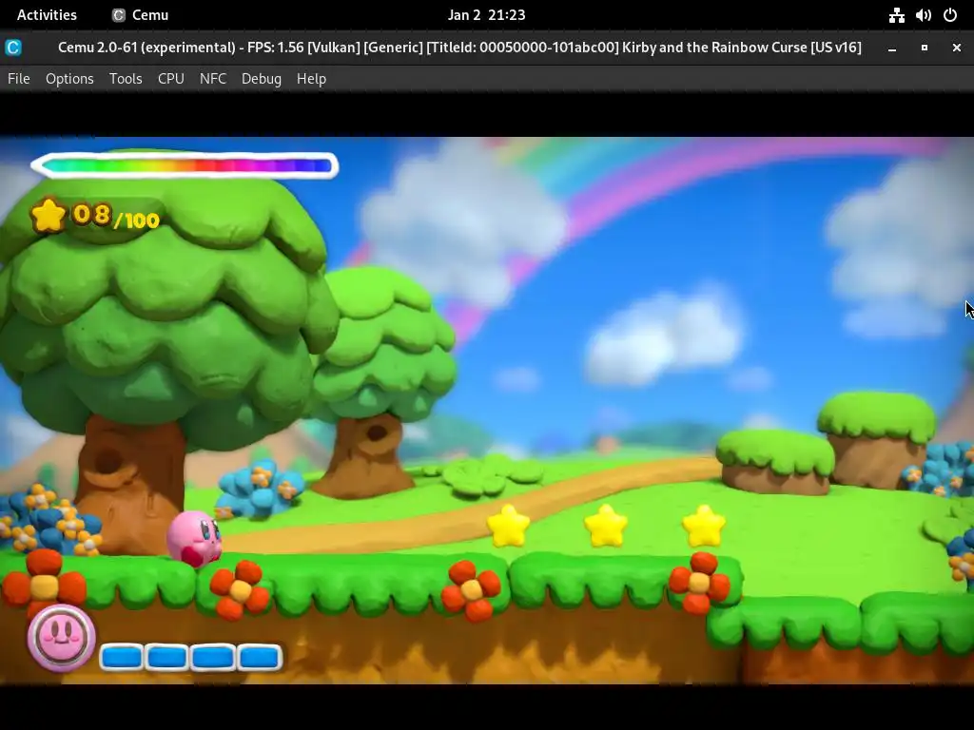Screen dimensions: 974x730
Task: Click the yellow star furthest from Kirby
Action: click(x=703, y=526)
